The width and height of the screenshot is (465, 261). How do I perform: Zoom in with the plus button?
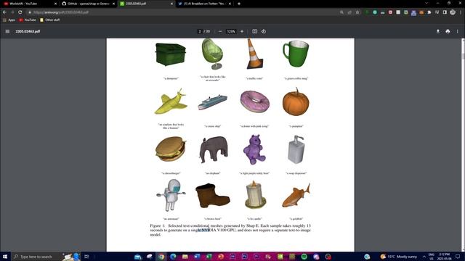click(242, 31)
